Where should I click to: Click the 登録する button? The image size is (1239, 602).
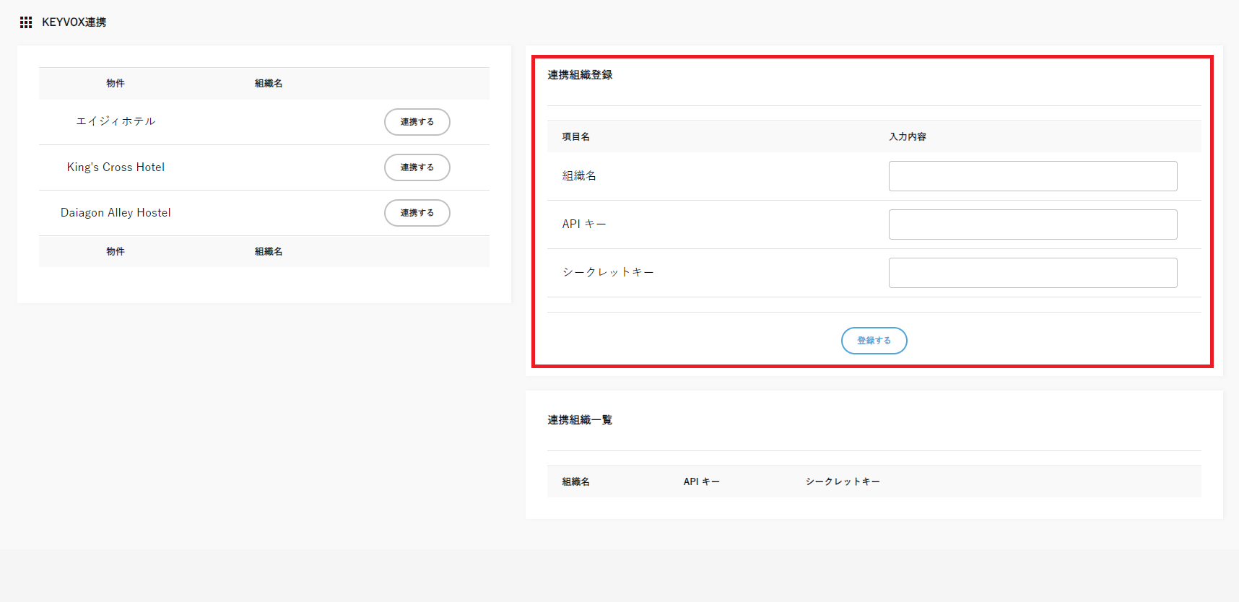coord(874,341)
